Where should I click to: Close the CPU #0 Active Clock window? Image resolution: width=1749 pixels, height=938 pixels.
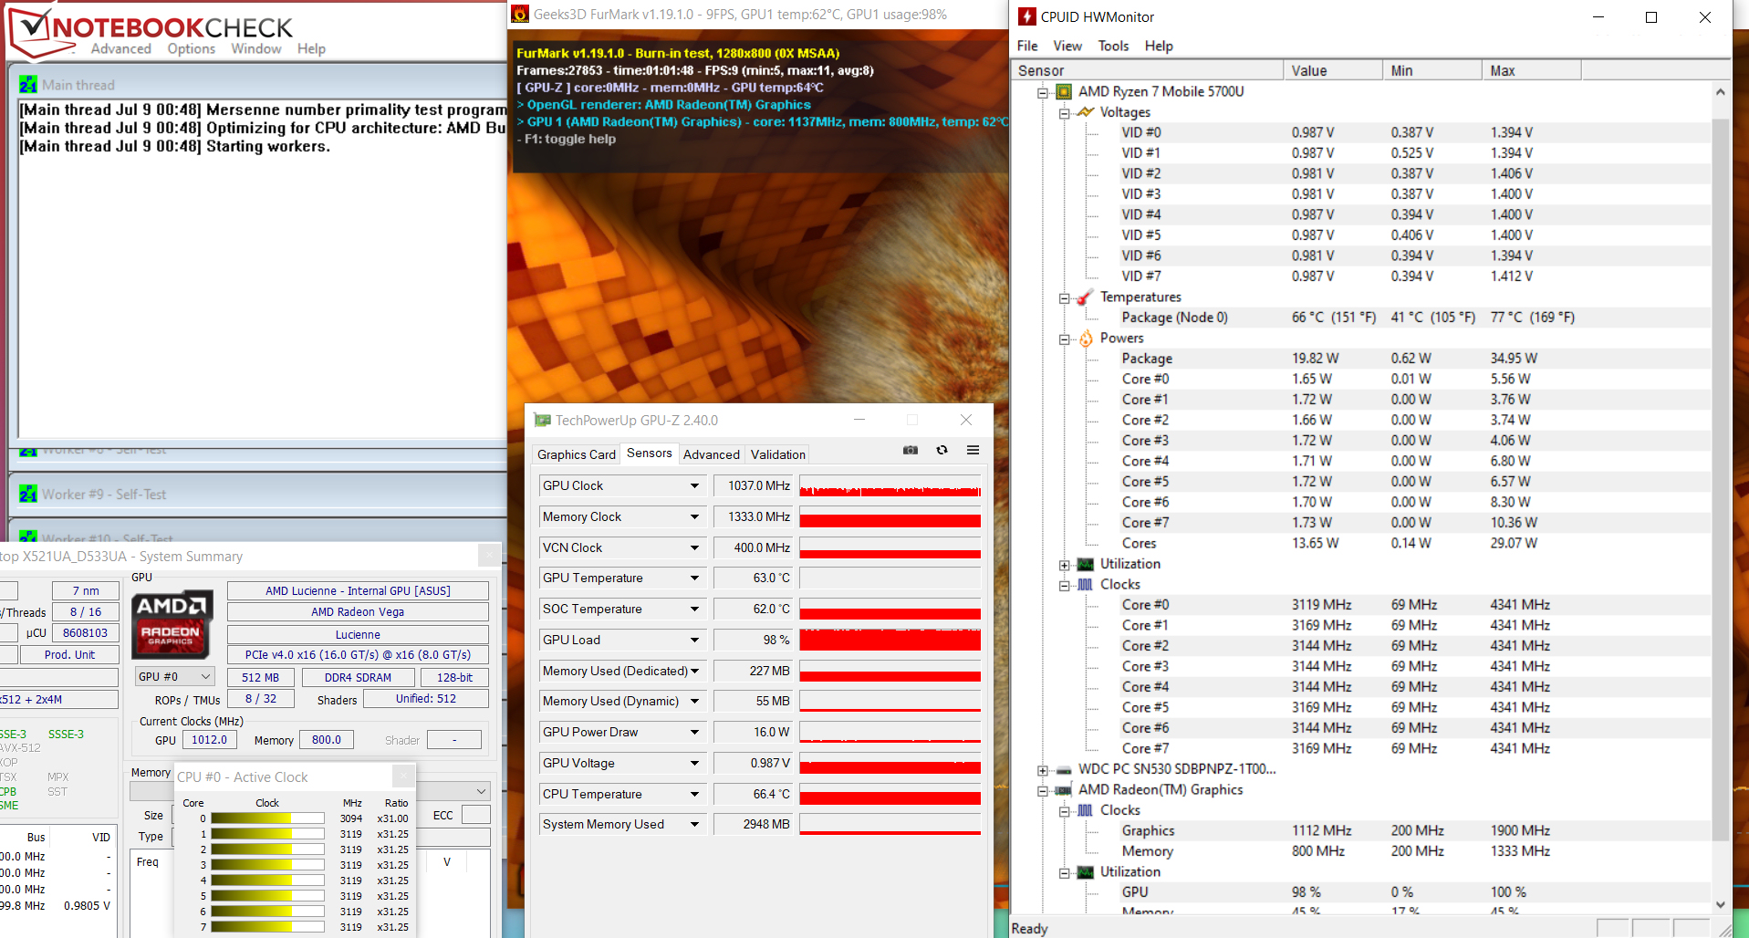(x=404, y=776)
